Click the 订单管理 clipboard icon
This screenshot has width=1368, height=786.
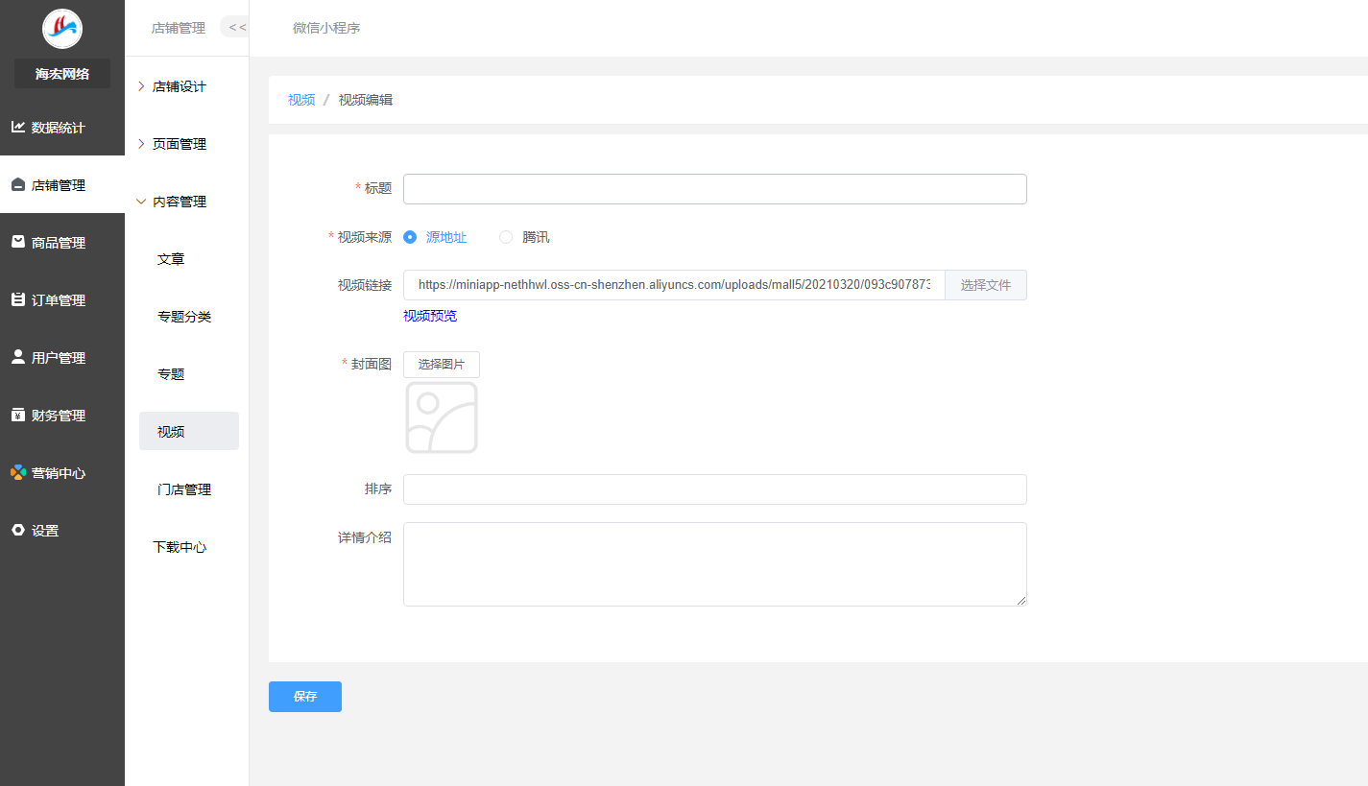18,299
